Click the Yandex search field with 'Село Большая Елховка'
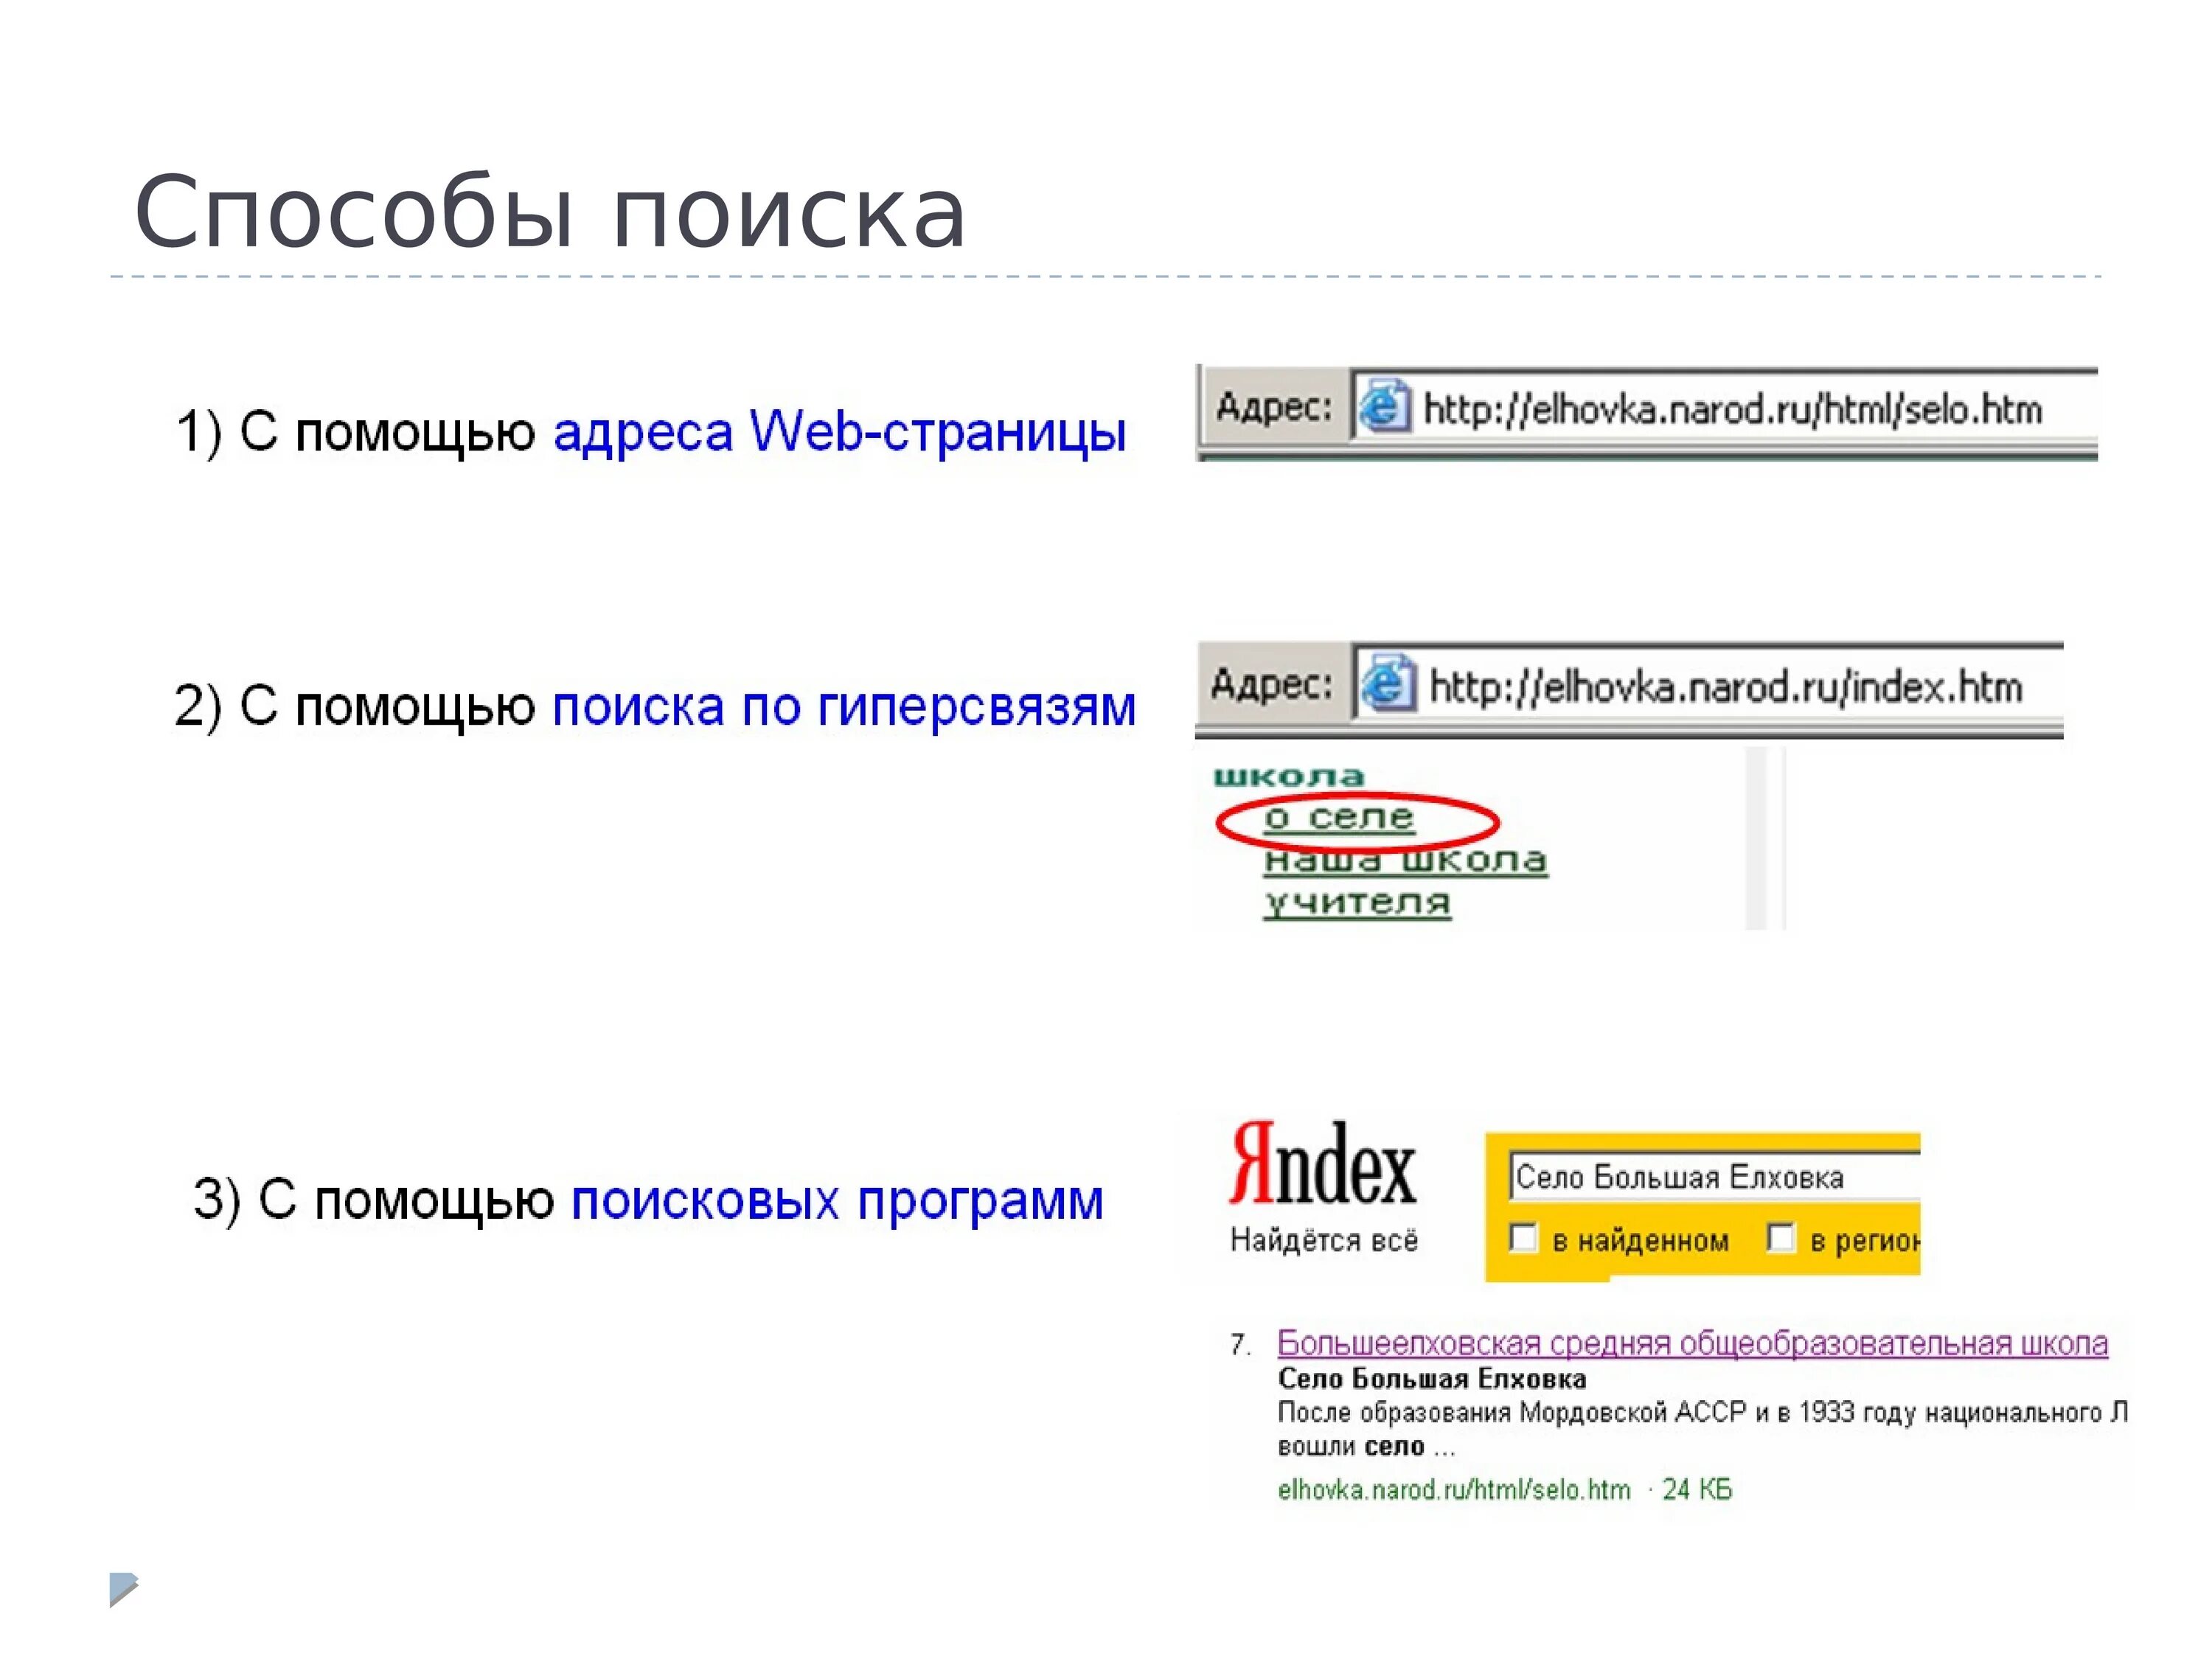Viewport: 2212px width, 1659px height. pos(1700,1177)
